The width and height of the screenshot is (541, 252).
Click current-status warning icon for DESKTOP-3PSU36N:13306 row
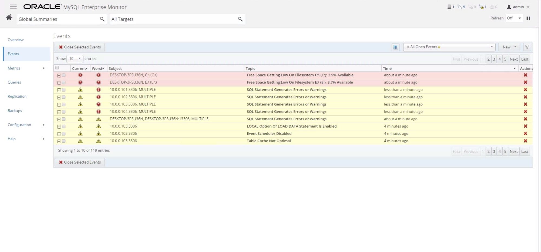click(x=80, y=119)
